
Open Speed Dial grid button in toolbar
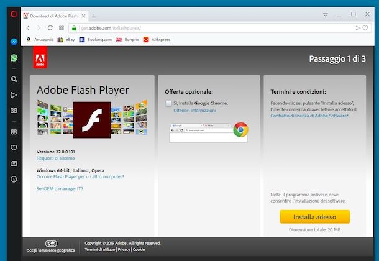click(x=62, y=28)
